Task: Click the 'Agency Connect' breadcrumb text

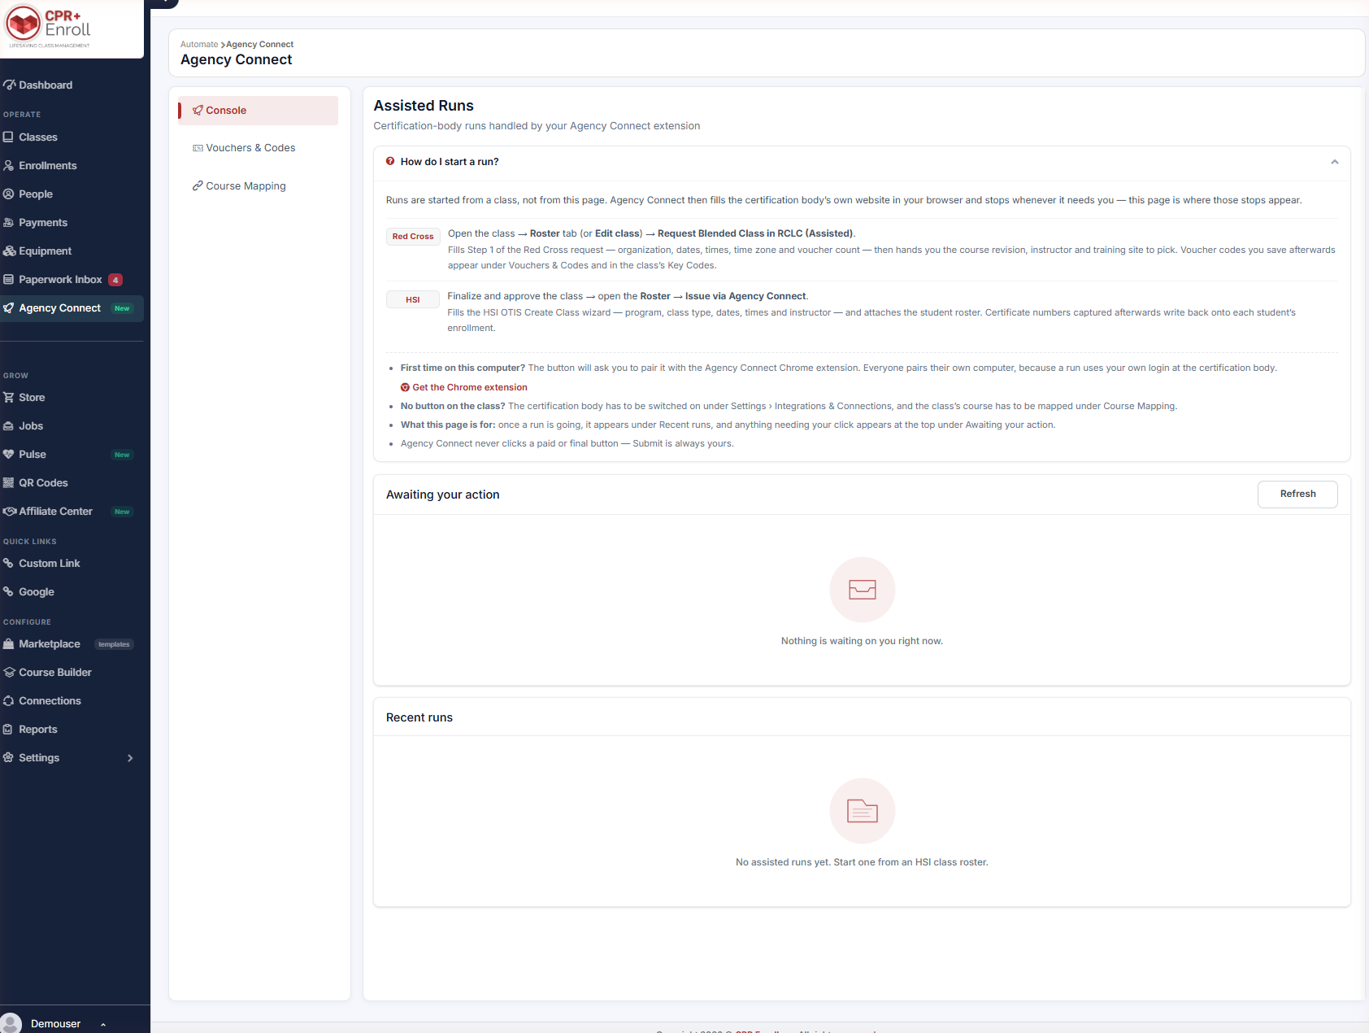Action: (x=260, y=45)
